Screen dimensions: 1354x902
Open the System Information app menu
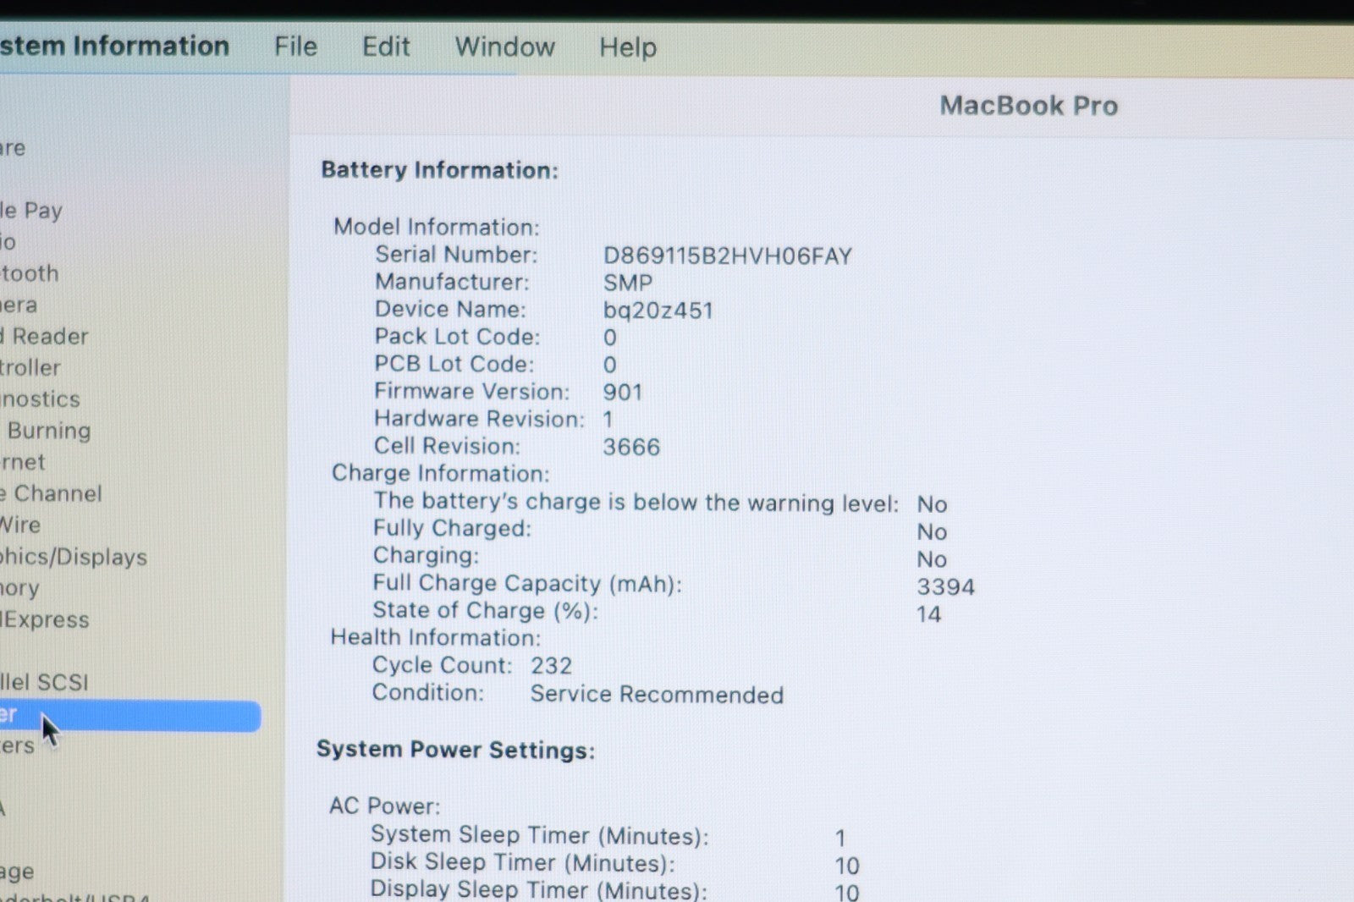(114, 46)
